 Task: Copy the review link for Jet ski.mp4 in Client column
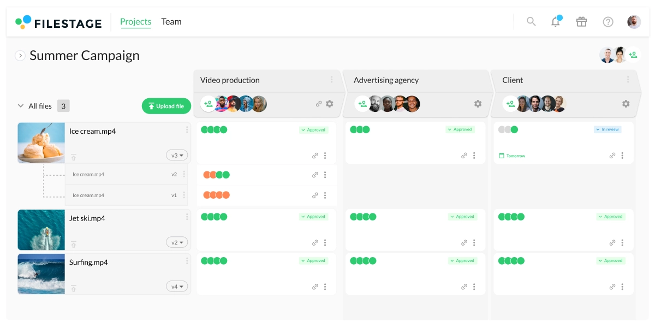[611, 242]
